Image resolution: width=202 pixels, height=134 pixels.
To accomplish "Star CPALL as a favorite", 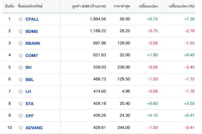I will point(21,19).
